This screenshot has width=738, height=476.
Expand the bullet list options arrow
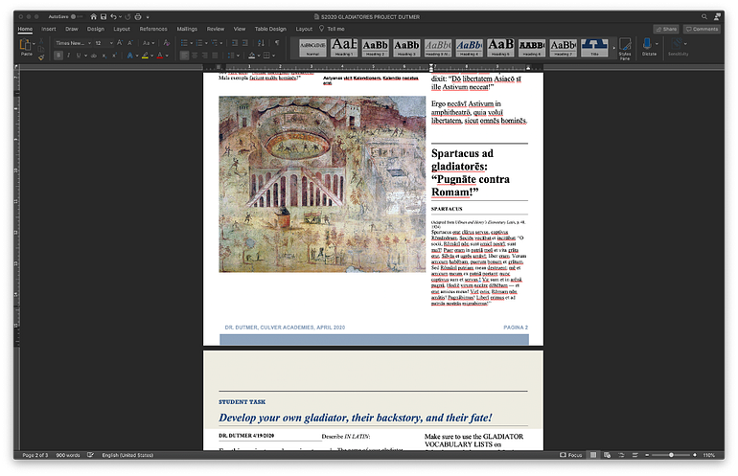192,43
